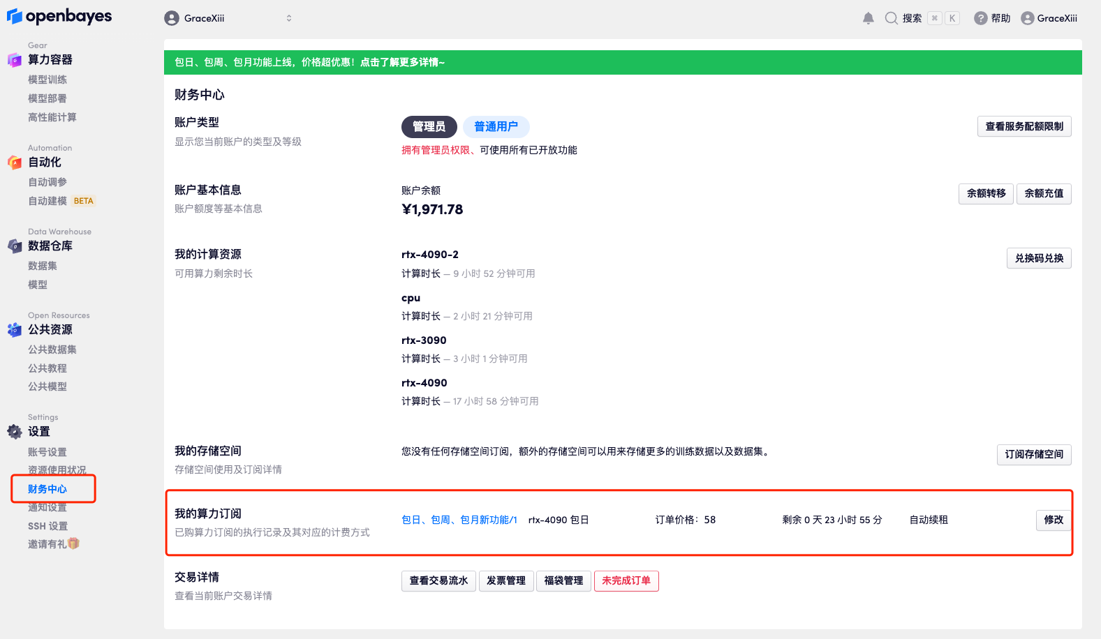The width and height of the screenshot is (1101, 639).
Task: Expand the GraceXiii workspace switcher arrows
Action: pyautogui.click(x=289, y=18)
